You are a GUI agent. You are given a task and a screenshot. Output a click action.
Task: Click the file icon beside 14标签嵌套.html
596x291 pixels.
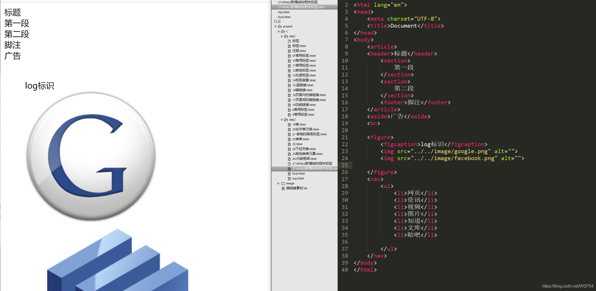pos(289,80)
